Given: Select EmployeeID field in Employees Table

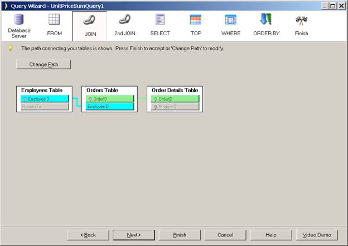Looking at the screenshot, I should pyautogui.click(x=44, y=99).
